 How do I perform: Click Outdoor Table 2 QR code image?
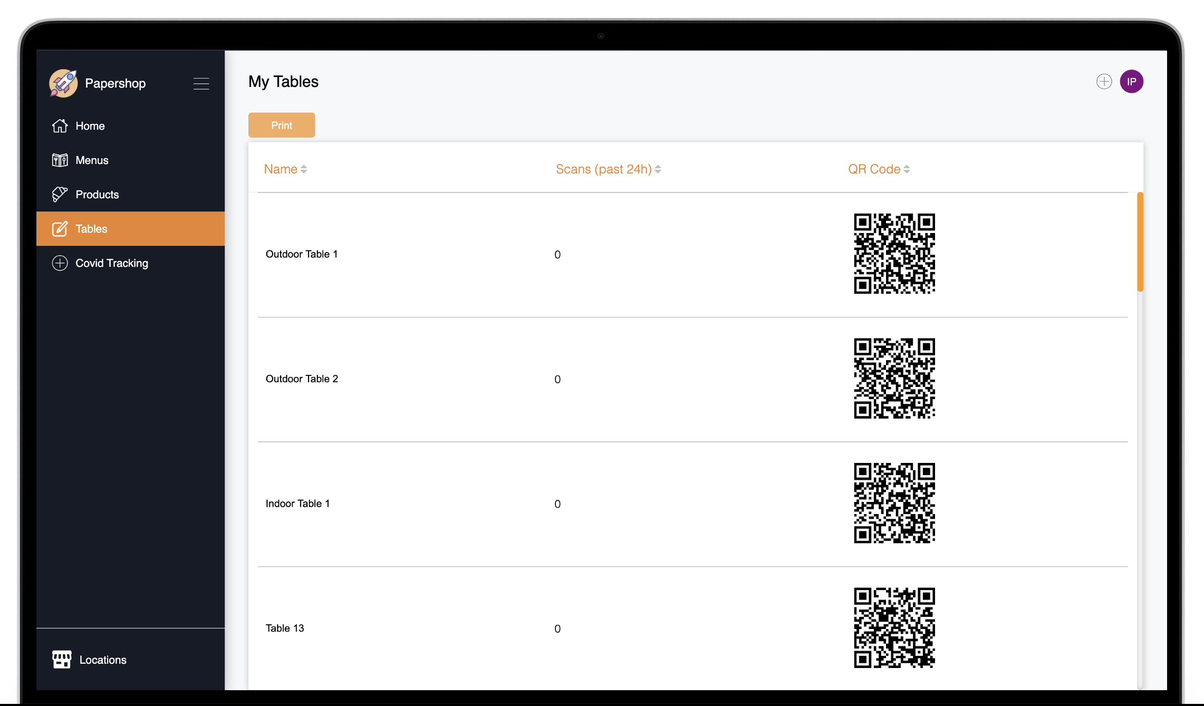point(894,379)
